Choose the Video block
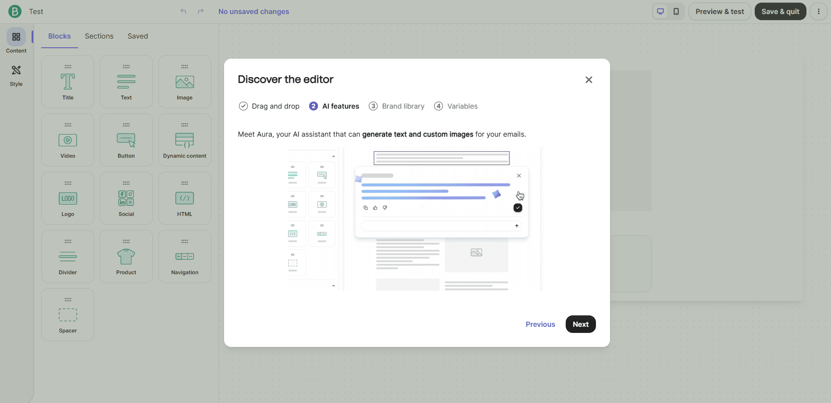Image resolution: width=831 pixels, height=403 pixels. point(68,140)
